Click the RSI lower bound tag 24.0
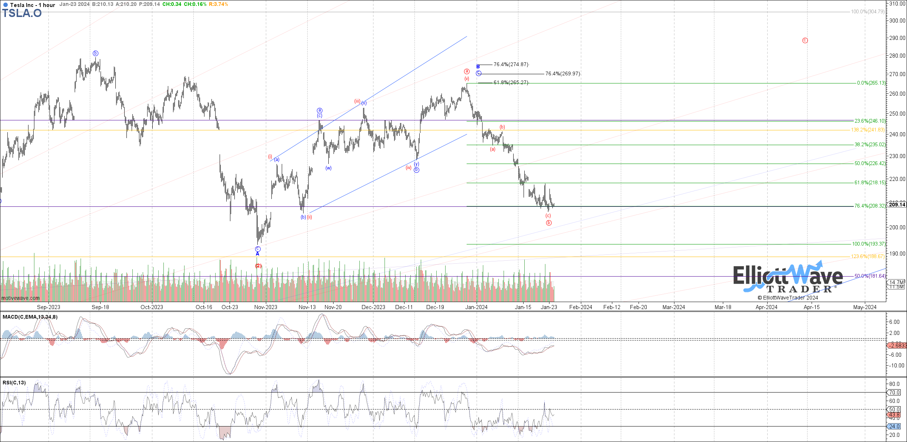The width and height of the screenshot is (907, 442). (x=895, y=426)
